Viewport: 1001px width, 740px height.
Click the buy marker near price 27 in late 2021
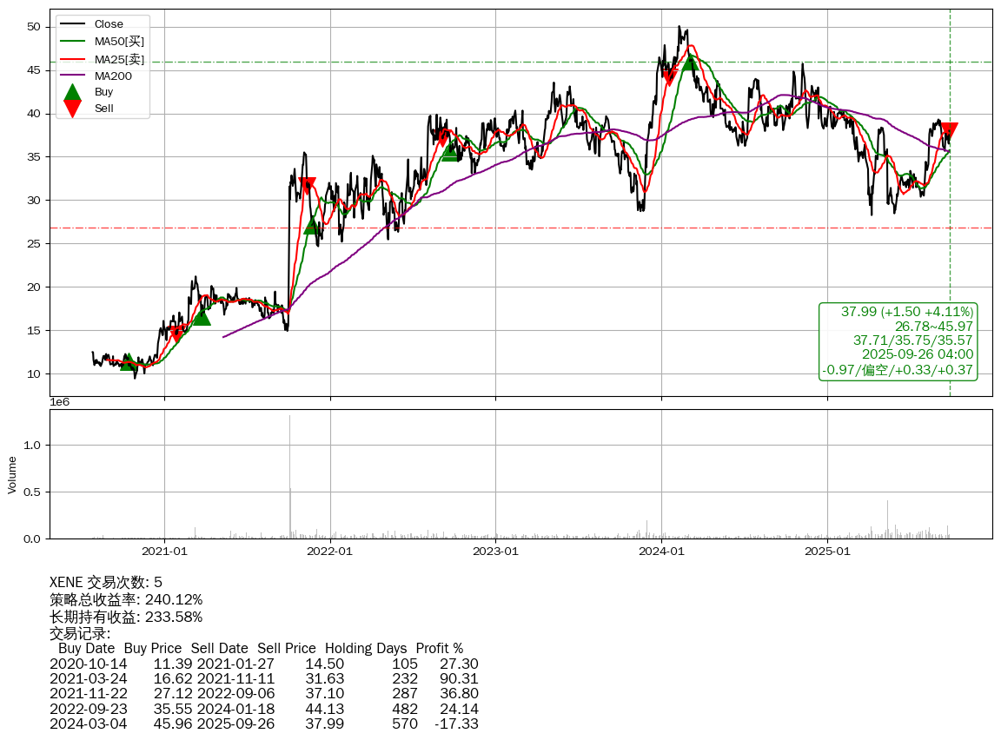pos(312,226)
